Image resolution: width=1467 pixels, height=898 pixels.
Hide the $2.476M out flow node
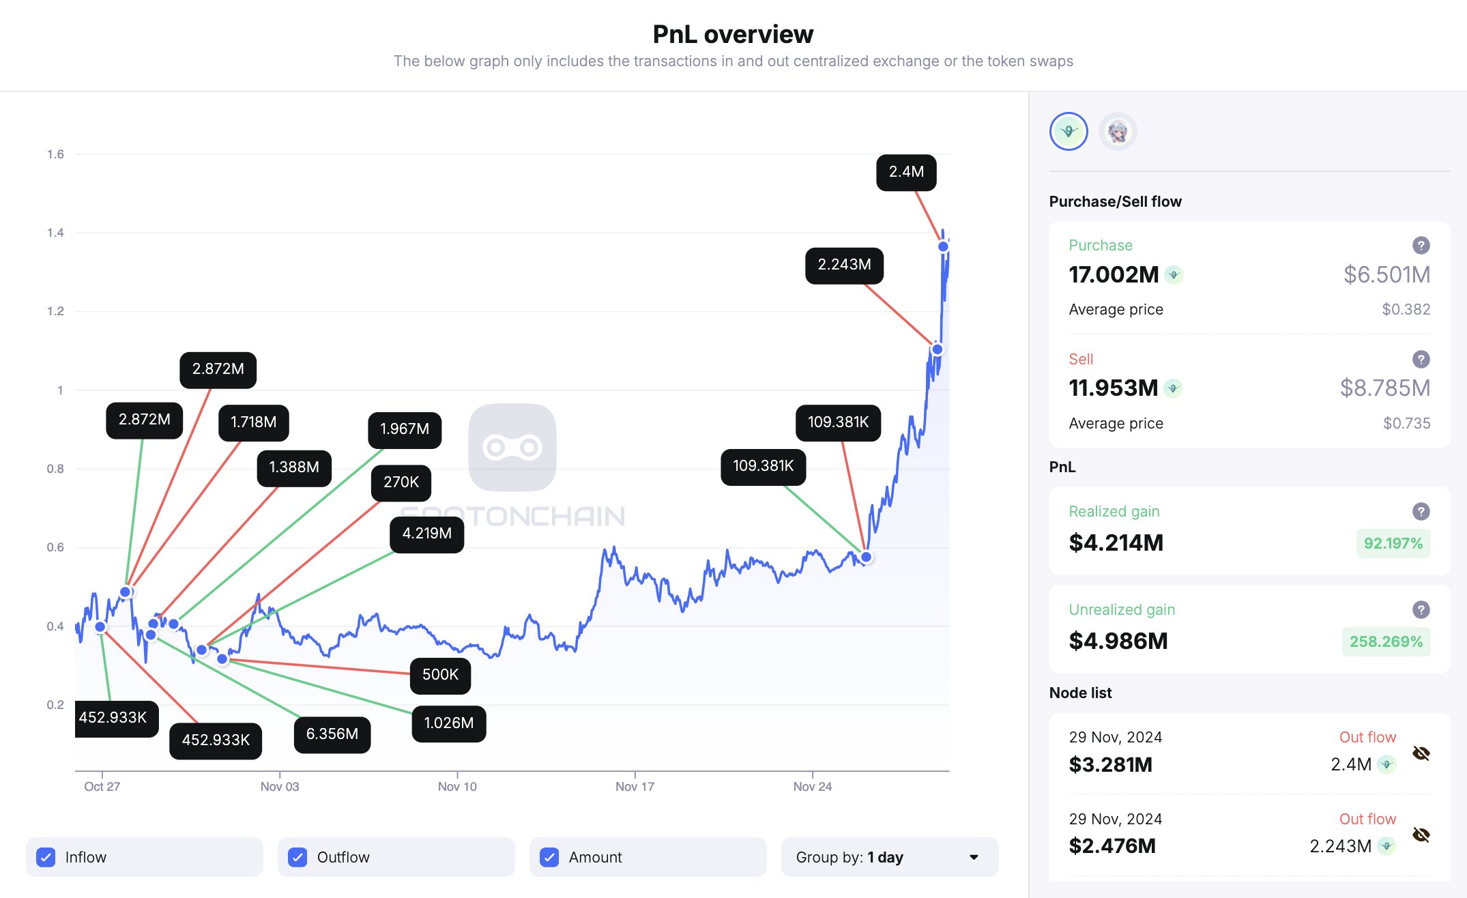pos(1421,835)
